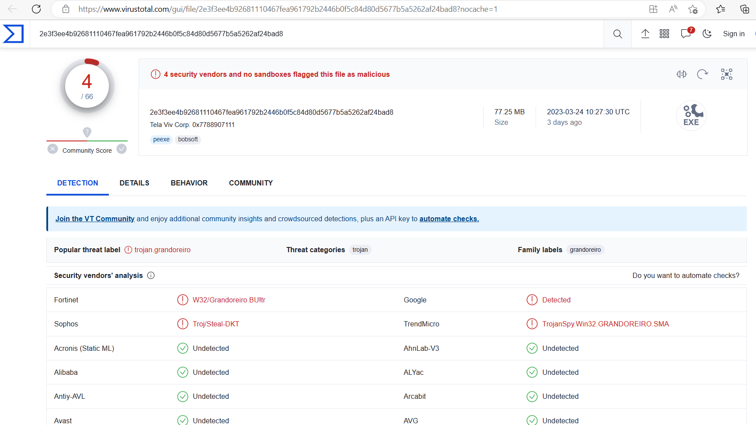
Task: Follow the automate checks link
Action: [449, 219]
